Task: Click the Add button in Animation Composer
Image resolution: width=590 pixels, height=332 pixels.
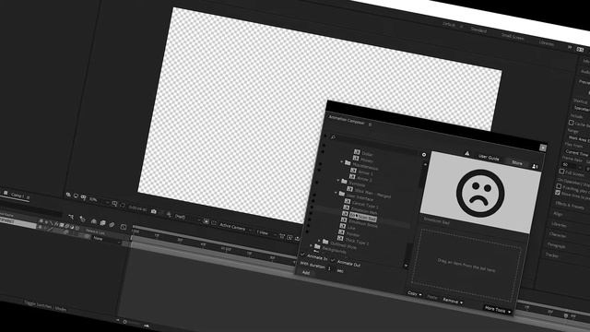Action: tap(306, 273)
